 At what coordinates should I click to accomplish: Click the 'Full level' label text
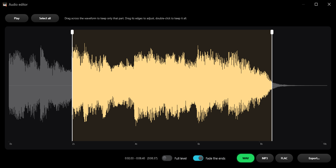pyautogui.click(x=181, y=158)
